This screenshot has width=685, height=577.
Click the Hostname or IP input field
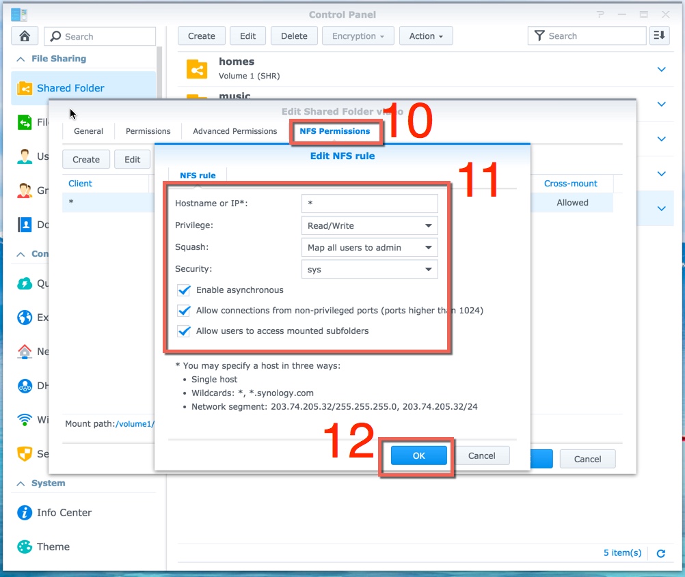369,203
